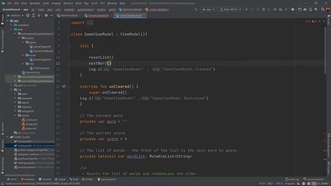Click the Android Studio logo icon
The image size is (331, 186).
(x=3, y=3)
